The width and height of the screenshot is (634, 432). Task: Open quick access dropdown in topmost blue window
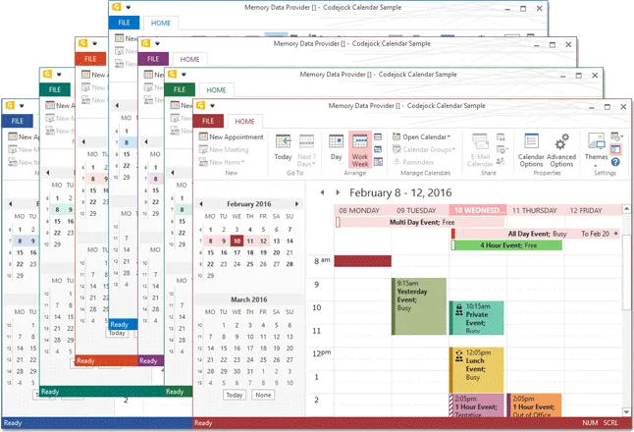pos(129,7)
